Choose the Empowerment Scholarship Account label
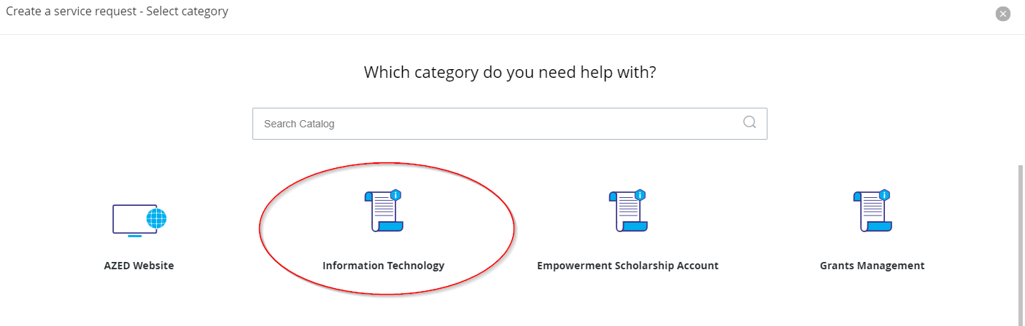1025x326 pixels. (628, 266)
